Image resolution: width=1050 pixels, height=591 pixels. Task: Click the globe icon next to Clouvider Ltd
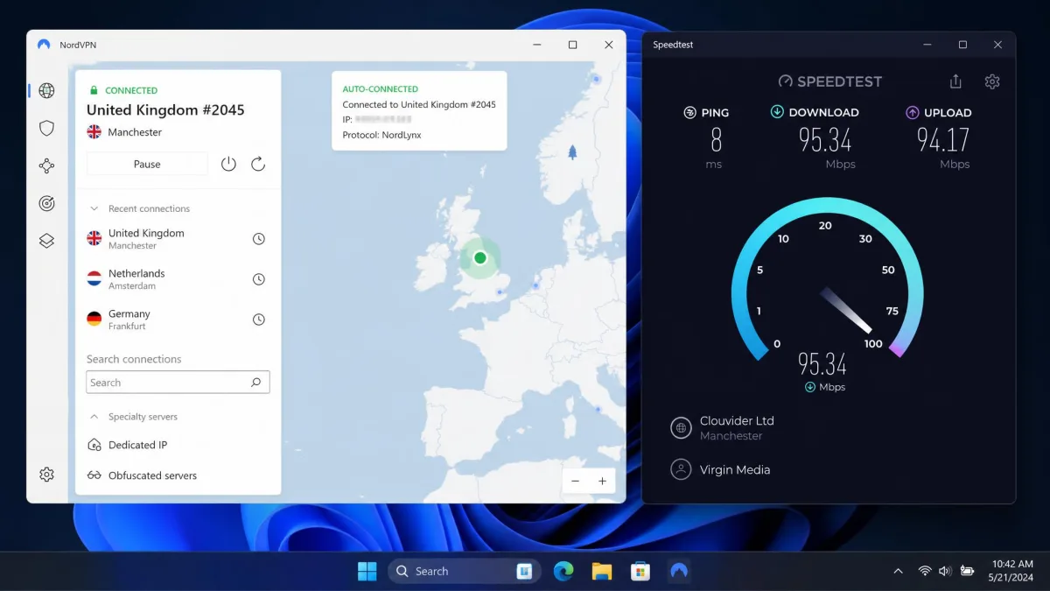coord(681,427)
